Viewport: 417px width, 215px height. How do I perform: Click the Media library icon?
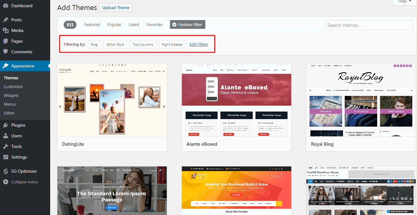click(x=6, y=30)
